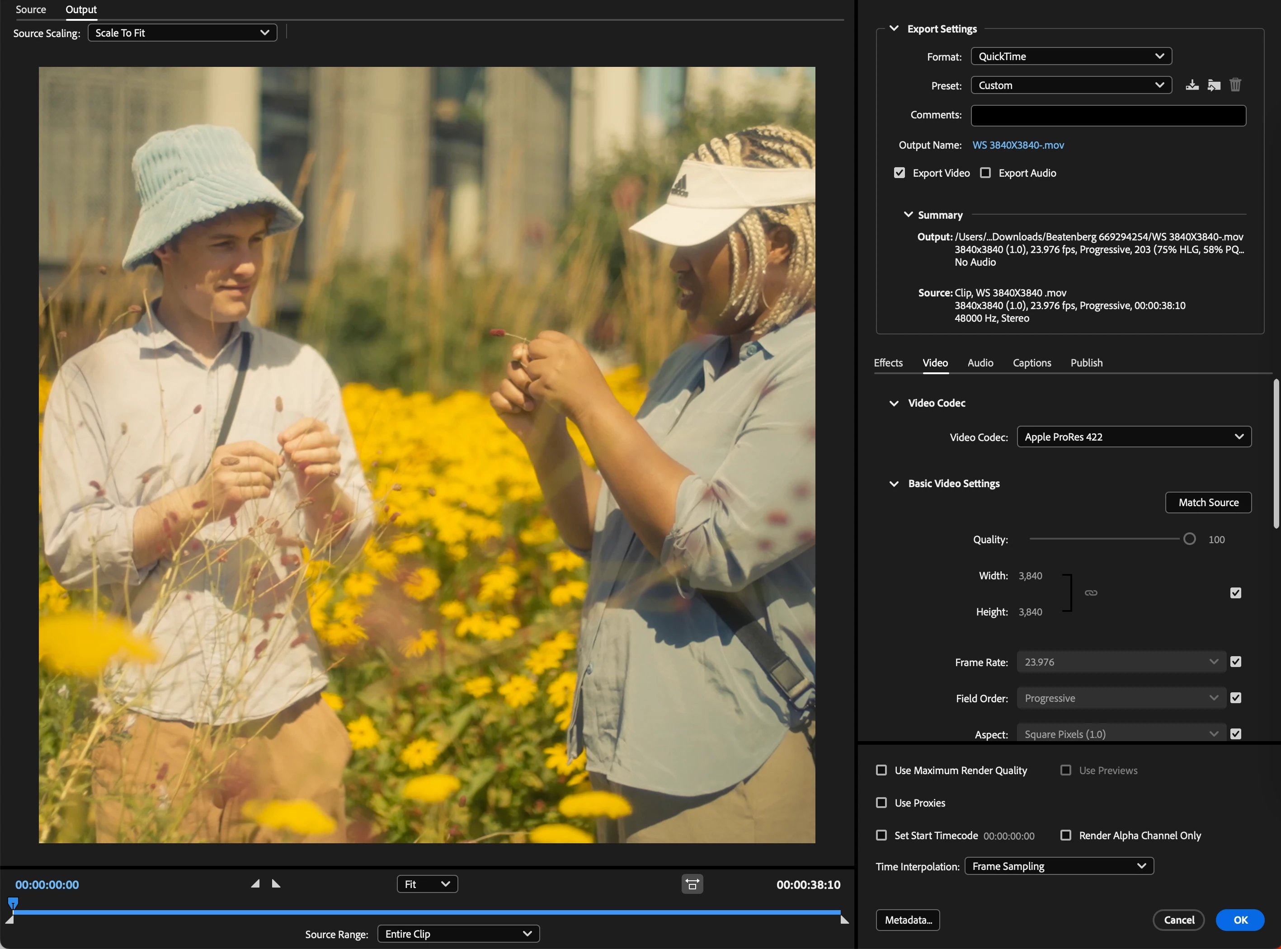Click the Set Out Point triangle icon

(276, 883)
